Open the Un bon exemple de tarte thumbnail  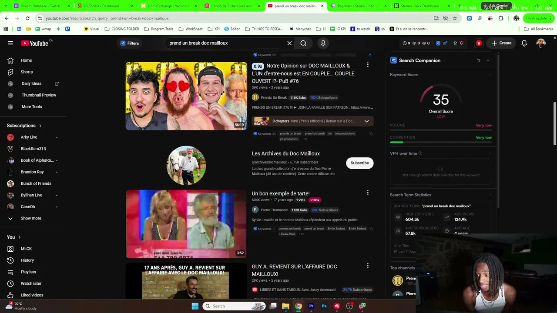coord(186,224)
